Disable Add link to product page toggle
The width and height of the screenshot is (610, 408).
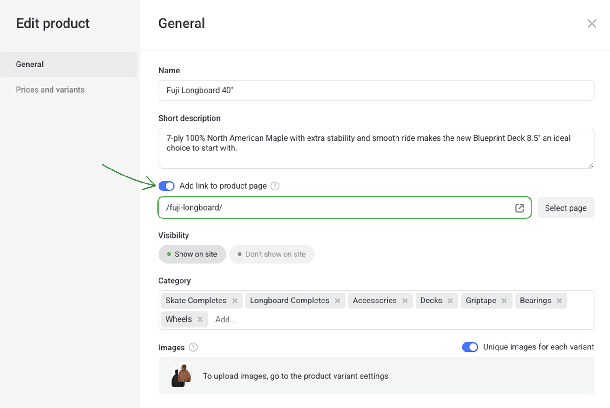(x=166, y=186)
